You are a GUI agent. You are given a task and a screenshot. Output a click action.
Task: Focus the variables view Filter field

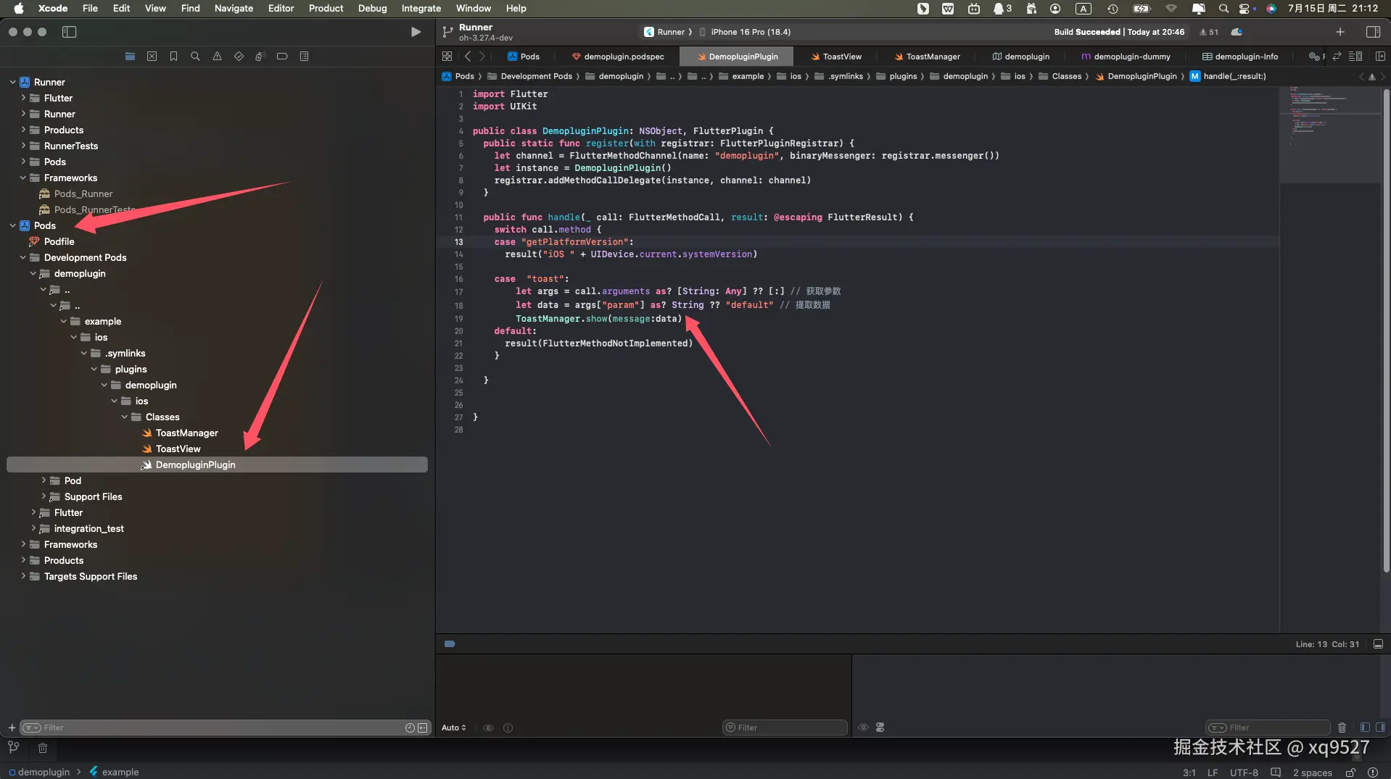[x=785, y=728]
